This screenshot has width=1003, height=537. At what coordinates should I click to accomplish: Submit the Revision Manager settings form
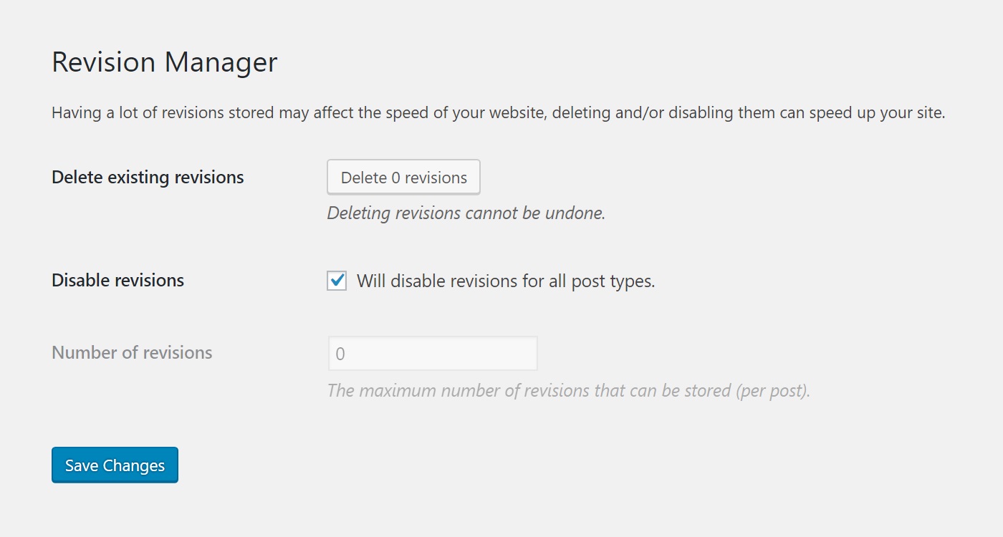pyautogui.click(x=115, y=465)
